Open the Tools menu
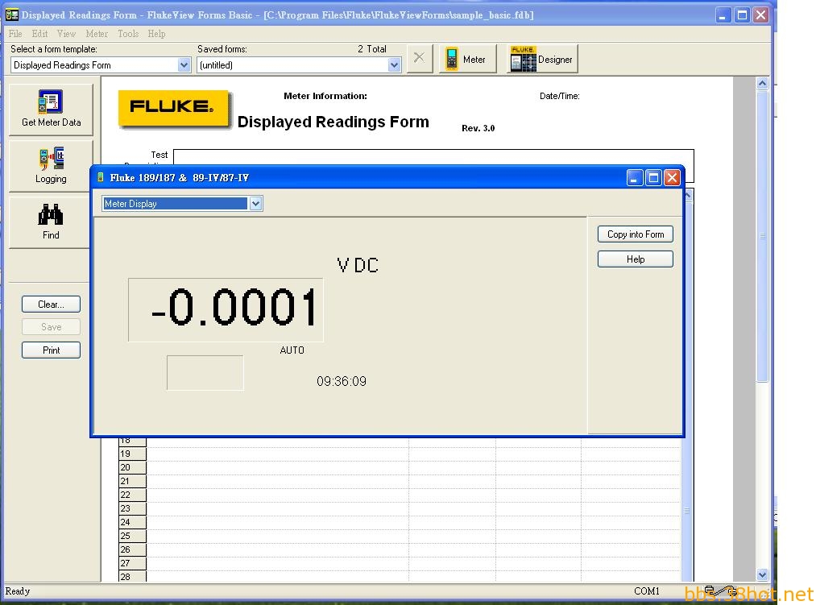This screenshot has width=816, height=605. coord(128,34)
